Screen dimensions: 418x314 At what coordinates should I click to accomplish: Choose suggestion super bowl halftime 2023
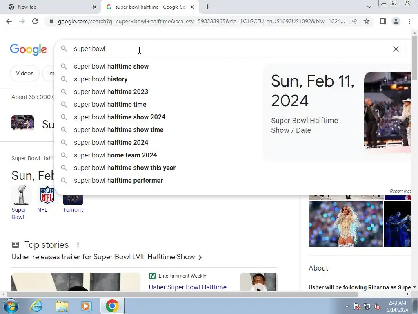coord(111,92)
